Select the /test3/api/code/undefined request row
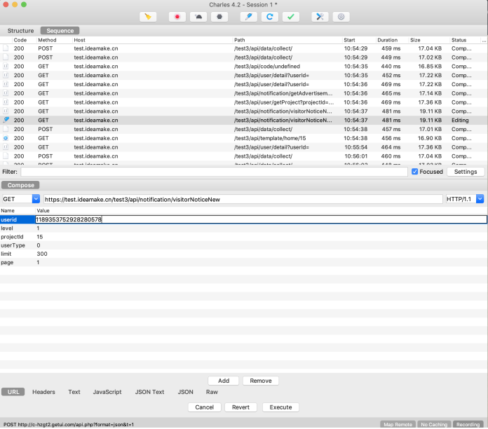This screenshot has width=488, height=429. pyautogui.click(x=244, y=67)
